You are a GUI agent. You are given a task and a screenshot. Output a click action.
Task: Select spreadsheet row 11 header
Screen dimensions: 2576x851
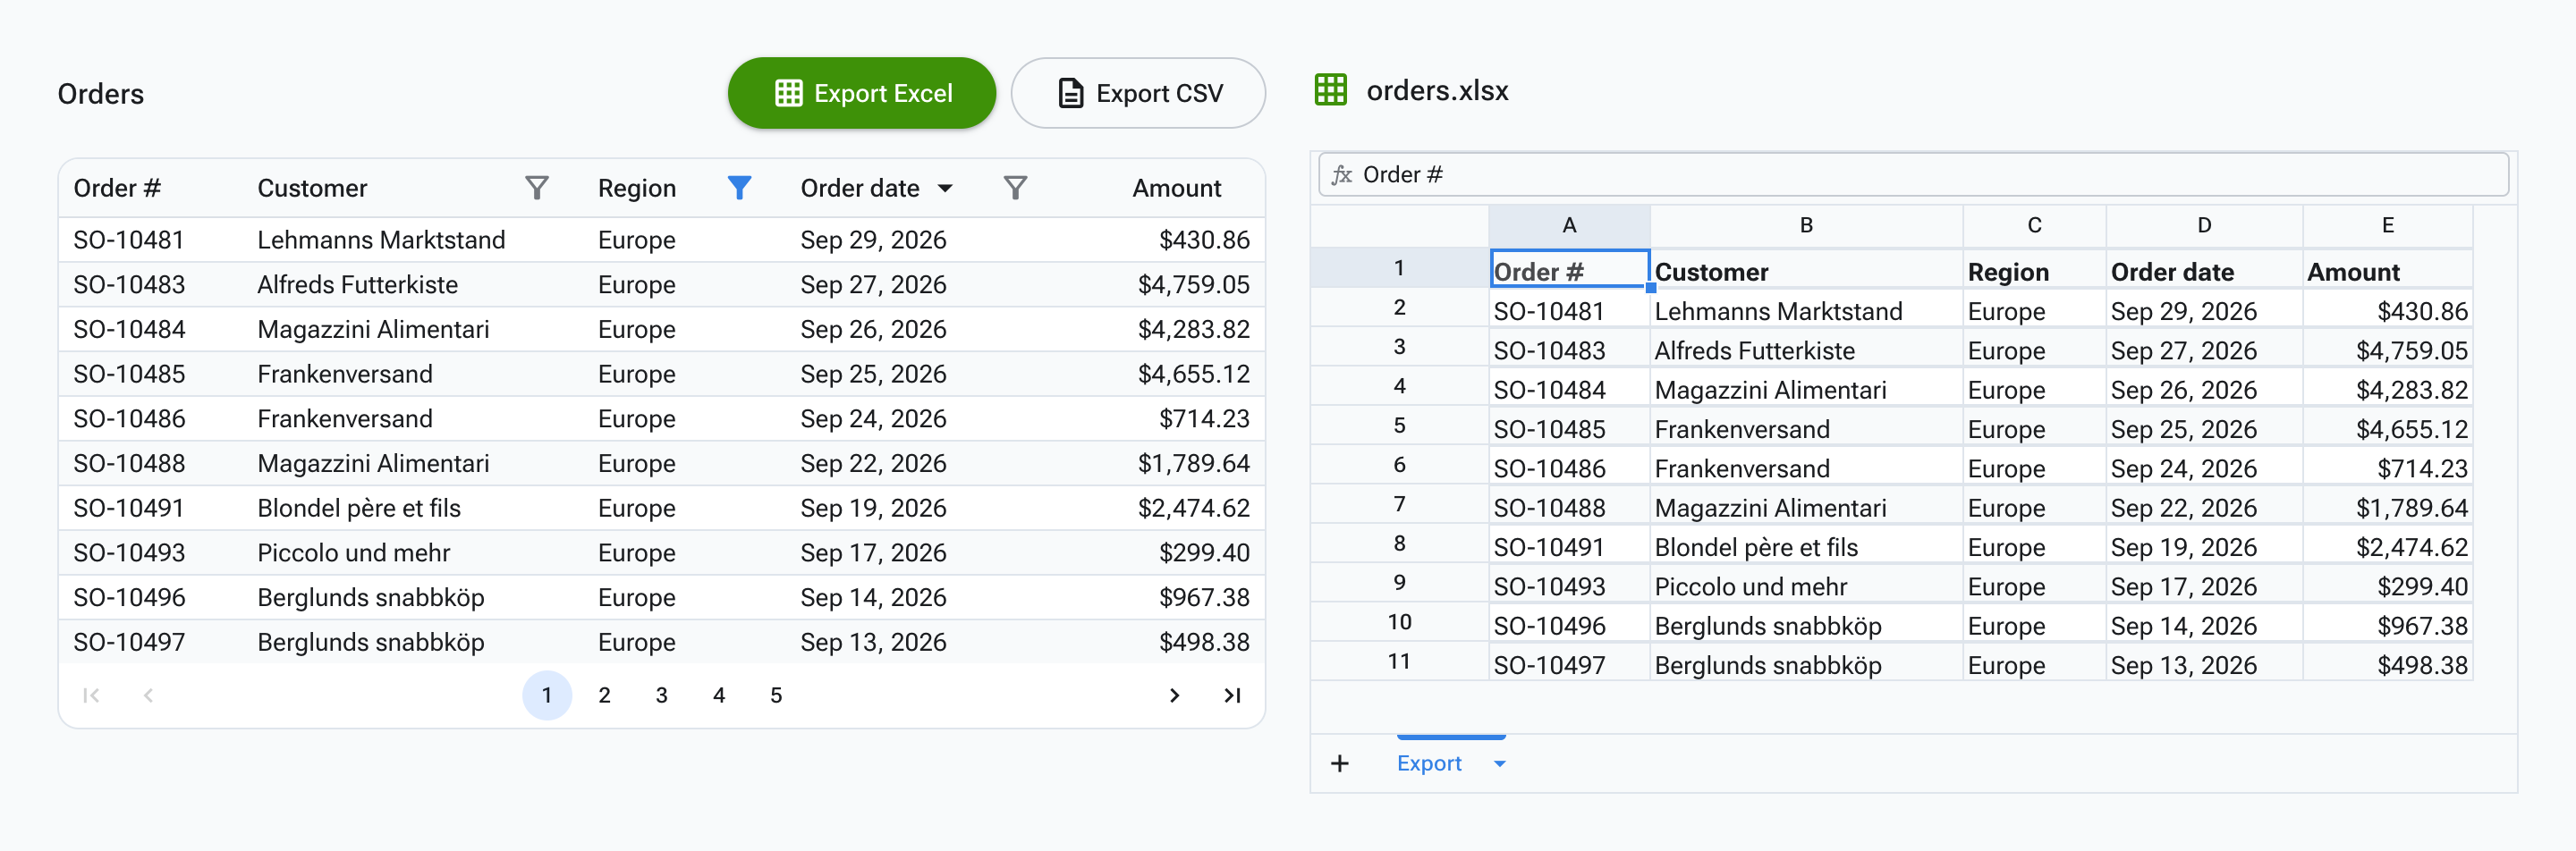point(1399,661)
